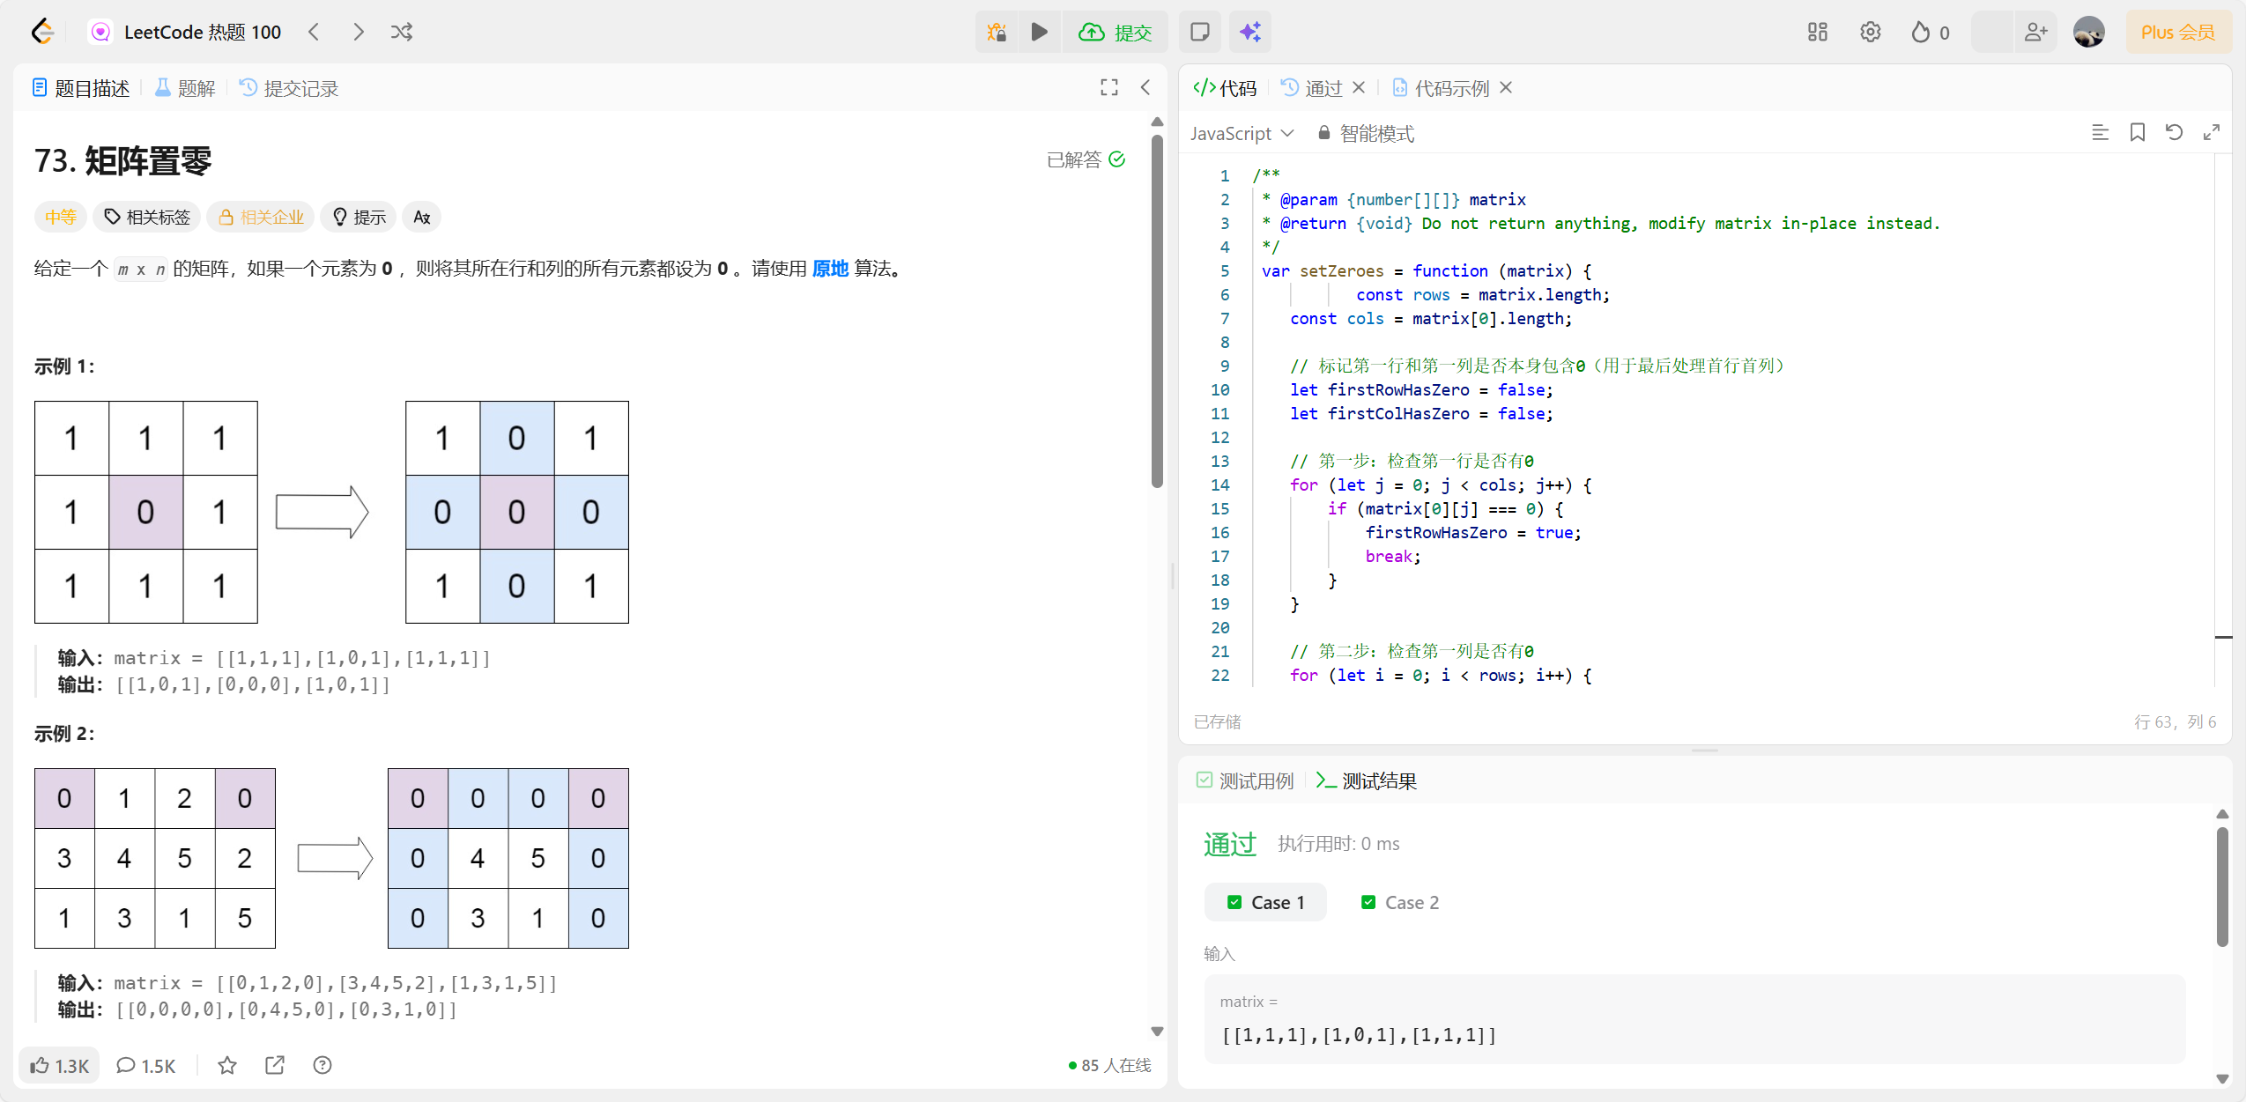
Task: Select the Case 1 test case
Action: 1265,902
